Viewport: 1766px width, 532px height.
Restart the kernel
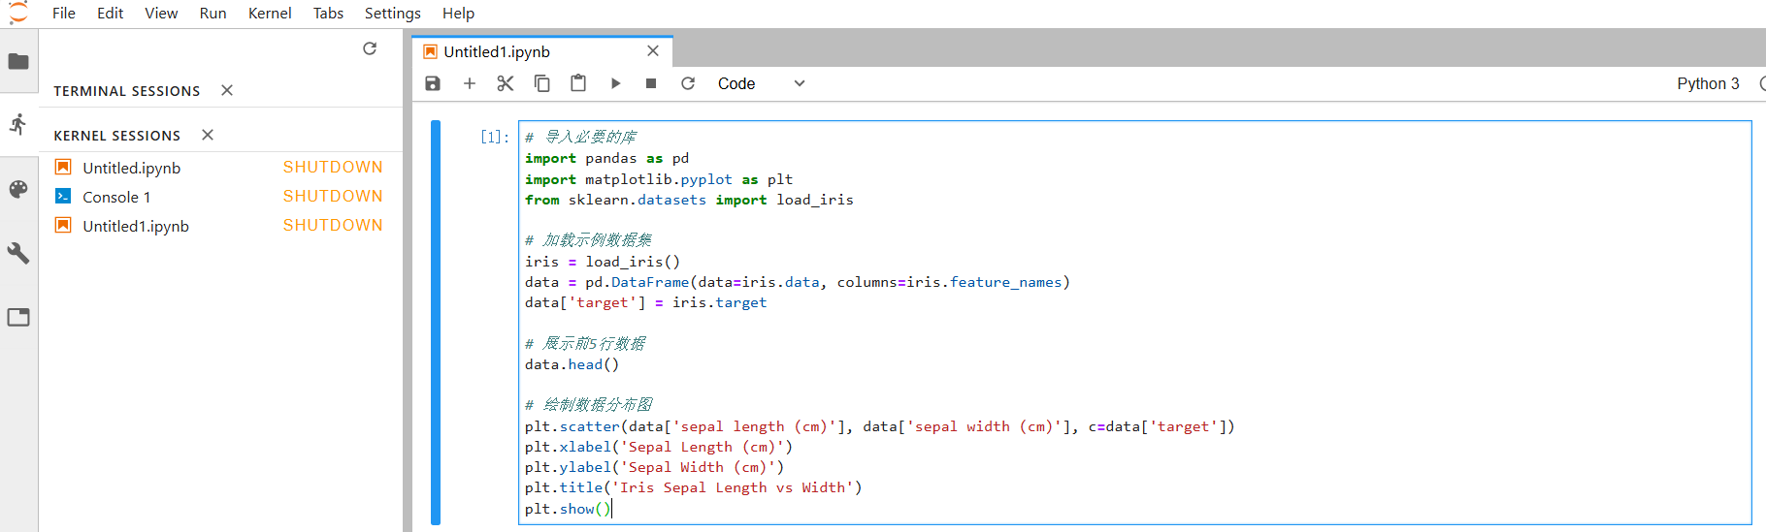click(x=688, y=83)
